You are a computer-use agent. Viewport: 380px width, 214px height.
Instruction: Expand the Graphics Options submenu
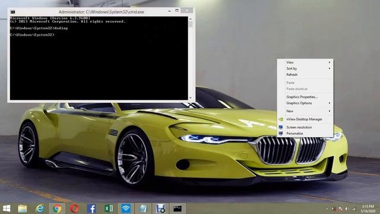point(305,103)
